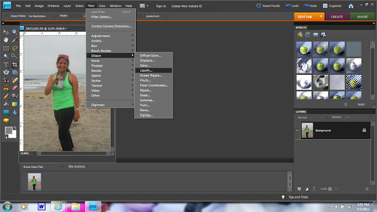Toggle Background layer visibility eye
The width and height of the screenshot is (377, 212).
click(297, 130)
